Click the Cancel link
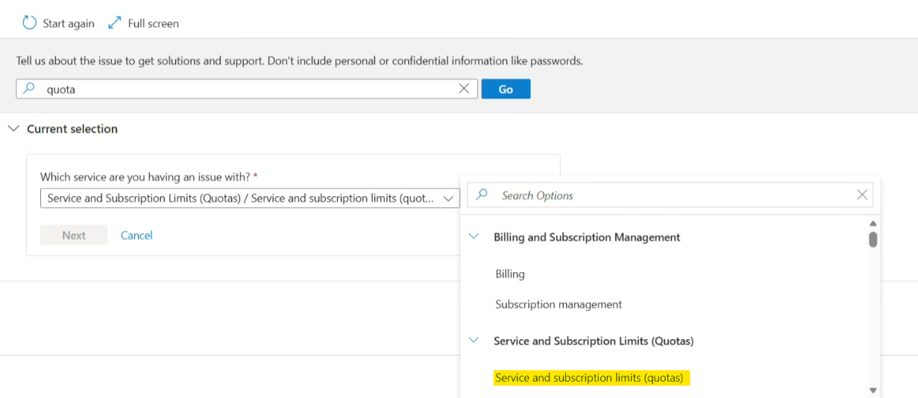This screenshot has width=918, height=398. [136, 236]
